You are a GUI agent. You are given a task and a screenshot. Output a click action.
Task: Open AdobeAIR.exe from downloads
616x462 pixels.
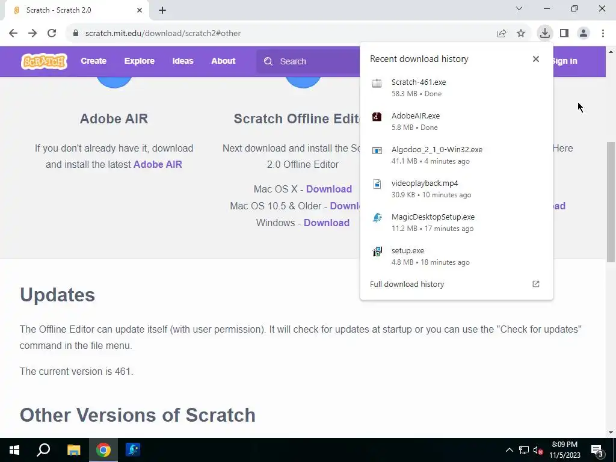click(456, 122)
